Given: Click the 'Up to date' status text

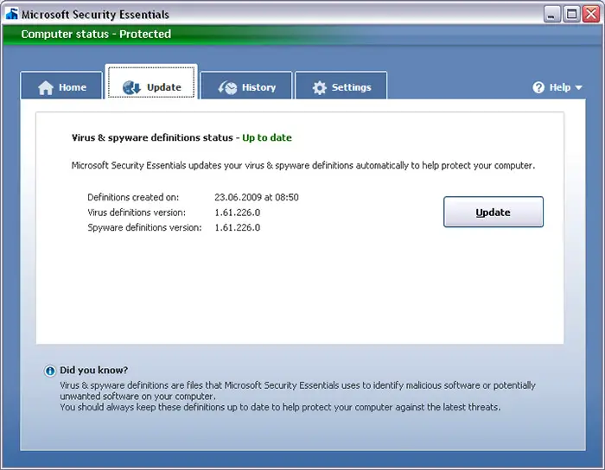Looking at the screenshot, I should [267, 137].
